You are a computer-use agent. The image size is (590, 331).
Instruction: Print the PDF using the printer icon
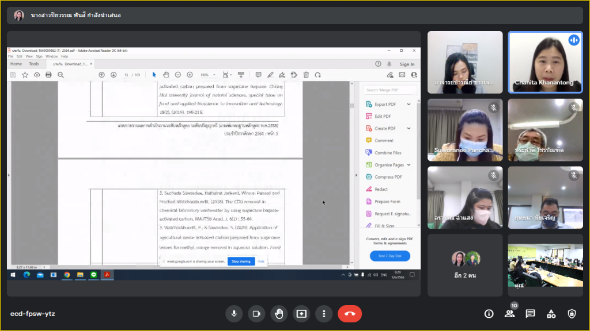point(48,75)
